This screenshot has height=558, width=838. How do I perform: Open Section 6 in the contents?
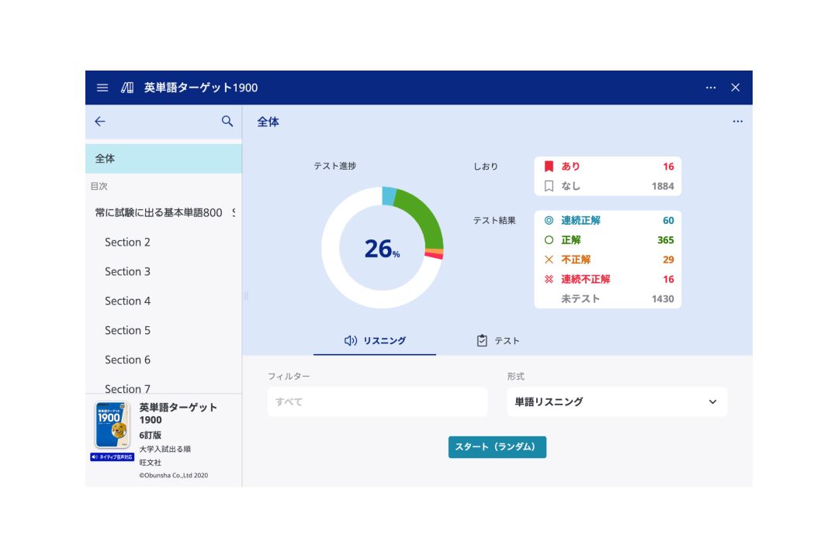point(164,360)
